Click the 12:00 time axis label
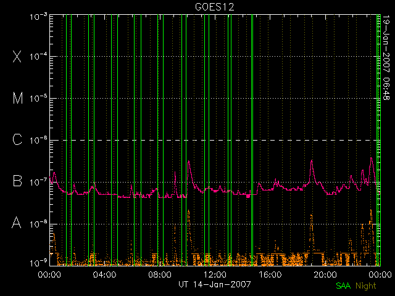The image size is (395, 296). [215, 274]
